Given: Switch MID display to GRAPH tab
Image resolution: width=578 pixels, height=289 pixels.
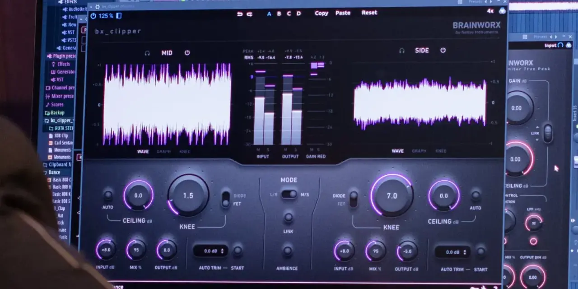Looking at the screenshot, I should [164, 152].
